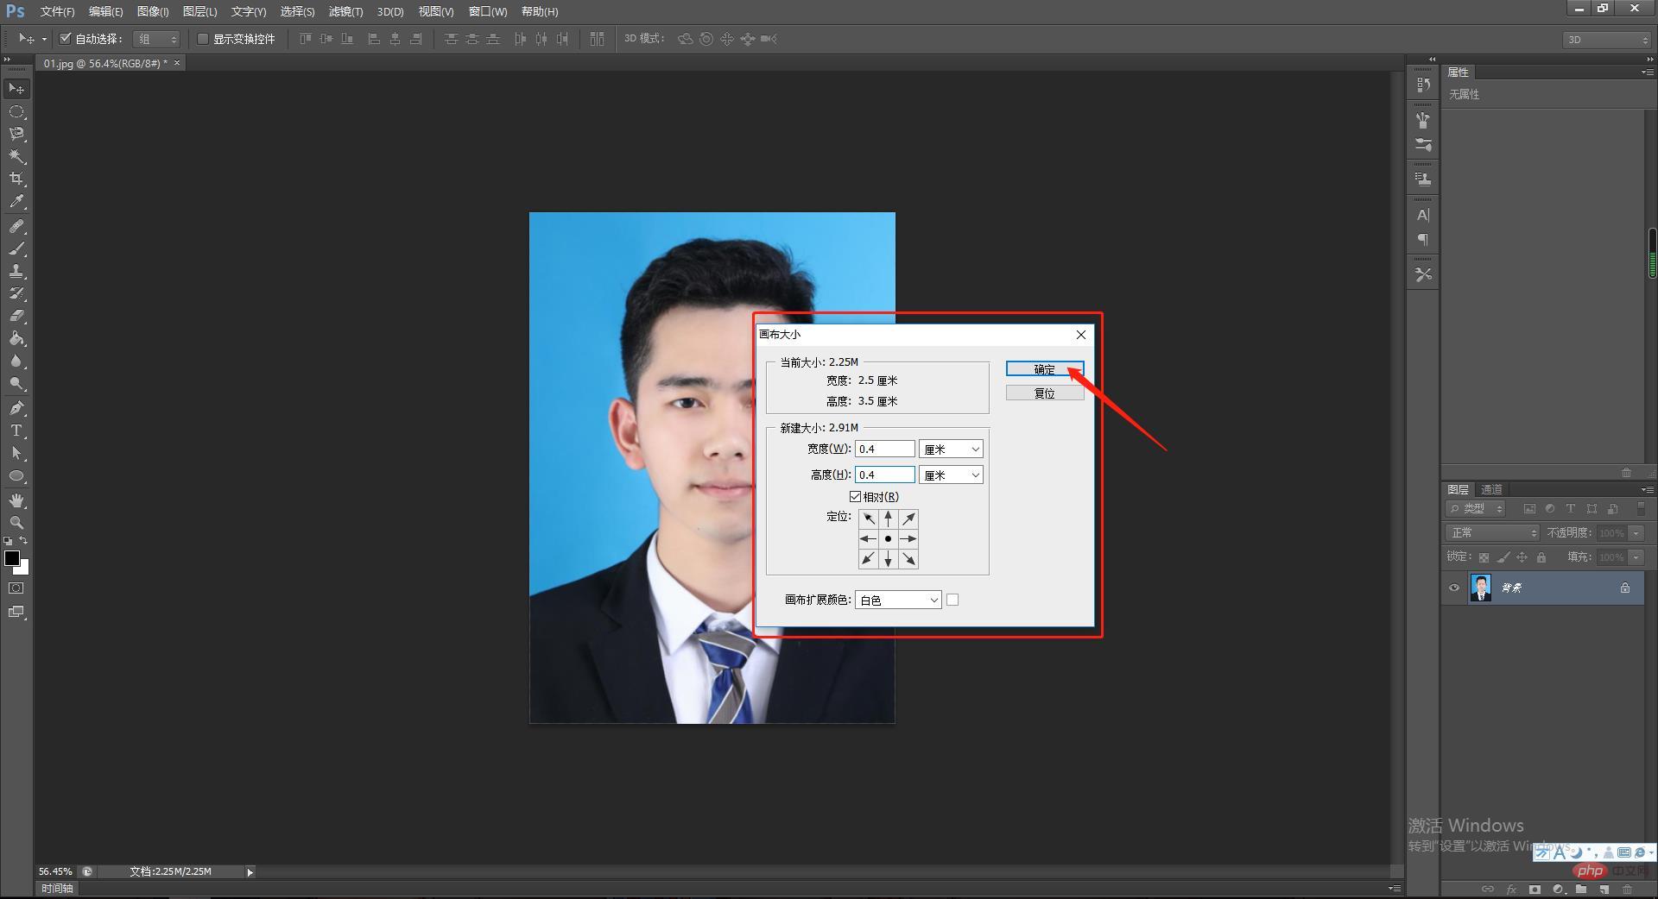Select the Pen tool
Screen dimensions: 1658x899
click(x=16, y=408)
